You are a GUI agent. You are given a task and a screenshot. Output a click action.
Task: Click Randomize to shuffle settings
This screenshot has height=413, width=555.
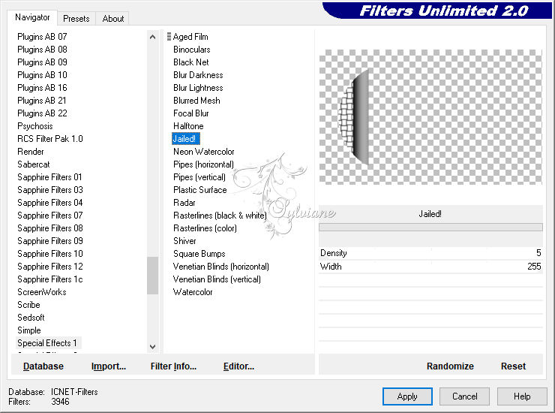(x=450, y=366)
